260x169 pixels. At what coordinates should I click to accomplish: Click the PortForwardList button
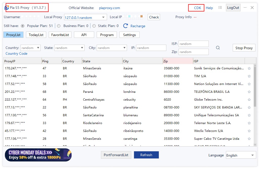coord(116,155)
